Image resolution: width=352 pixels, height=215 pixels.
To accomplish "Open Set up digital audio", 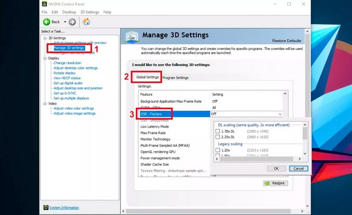I will pos(68,83).
